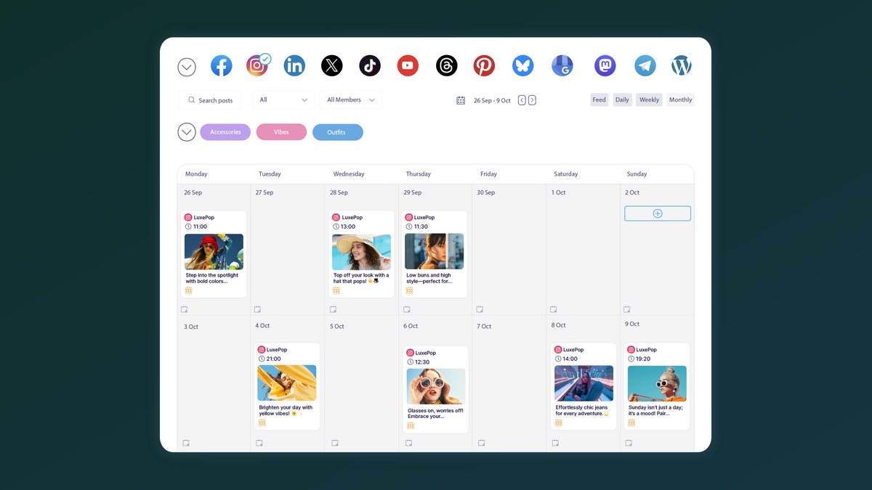872x490 pixels.
Task: Click LuxePop account on 29 Sep post
Action: coord(424,218)
